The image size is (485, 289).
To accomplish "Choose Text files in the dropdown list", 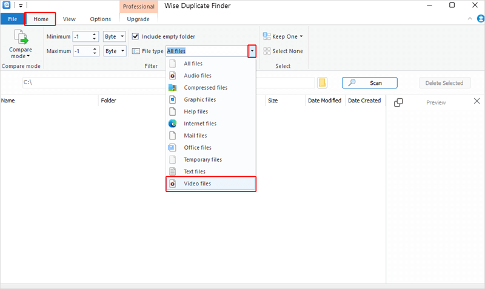I will [211, 171].
